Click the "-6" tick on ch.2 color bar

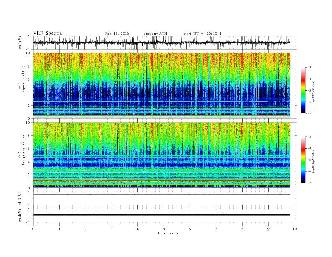coord(309,171)
